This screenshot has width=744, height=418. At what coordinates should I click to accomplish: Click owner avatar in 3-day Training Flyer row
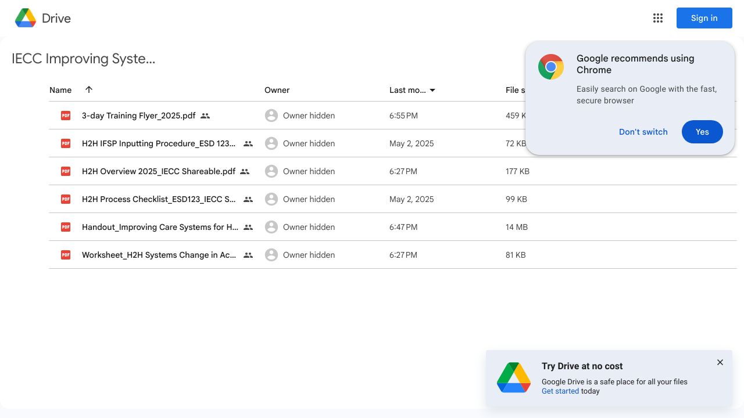271,116
